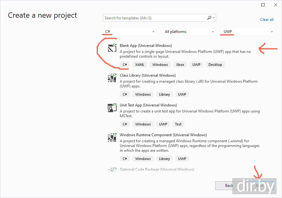Click C# tag under Class Library
Image resolution: width=282 pixels, height=198 pixels.
click(125, 94)
